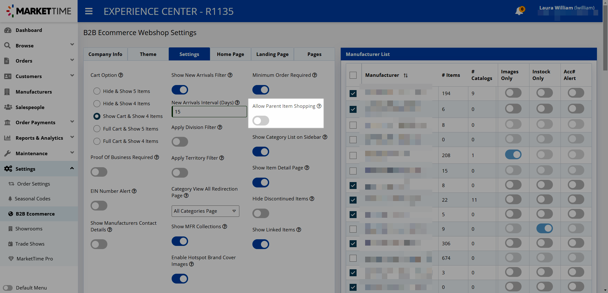Screen dimensions: 608x293
Task: Click the hamburger menu icon
Action: pyautogui.click(x=89, y=11)
